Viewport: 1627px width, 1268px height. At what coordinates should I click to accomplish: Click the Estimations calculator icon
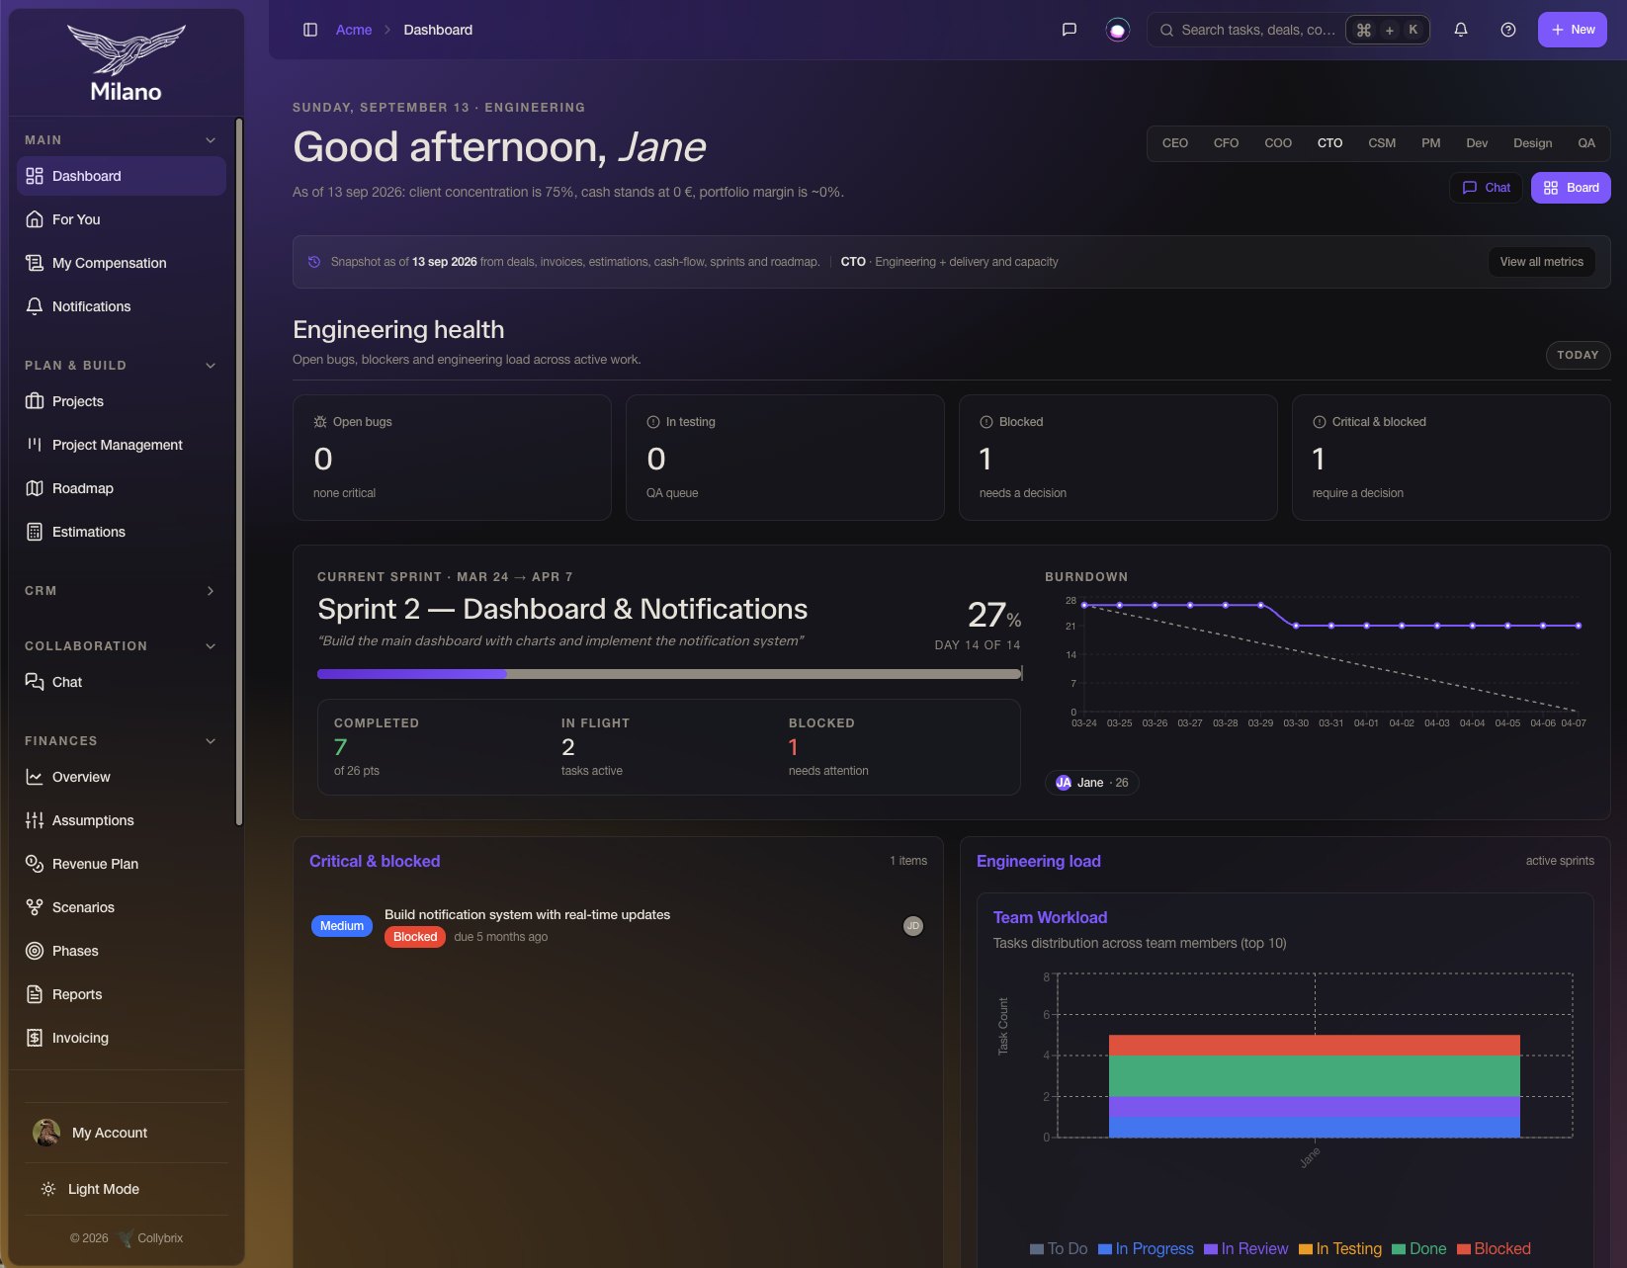pyautogui.click(x=35, y=532)
